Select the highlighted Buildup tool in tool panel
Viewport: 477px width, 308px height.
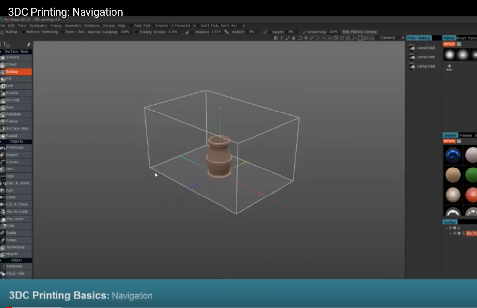16,72
